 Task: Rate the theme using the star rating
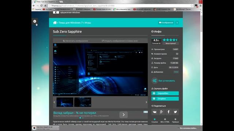tap(170, 40)
